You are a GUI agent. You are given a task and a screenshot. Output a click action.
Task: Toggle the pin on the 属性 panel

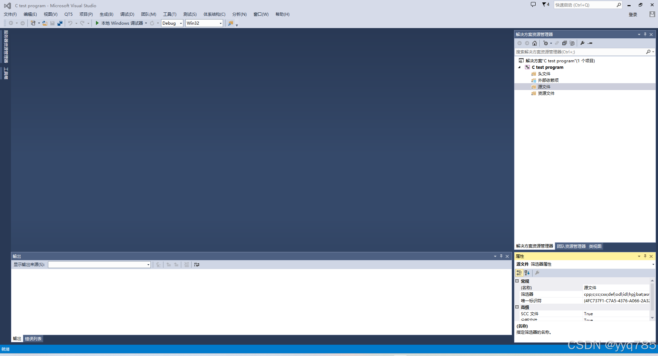click(x=645, y=256)
